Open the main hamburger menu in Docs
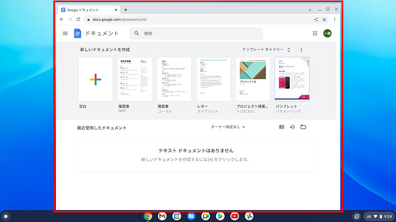The width and height of the screenshot is (396, 222). [65, 33]
